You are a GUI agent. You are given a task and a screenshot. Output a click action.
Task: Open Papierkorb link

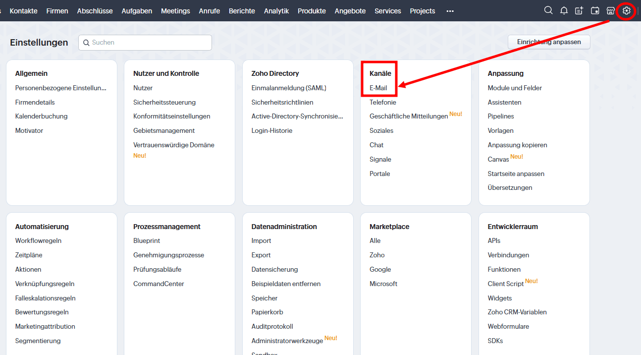267,312
